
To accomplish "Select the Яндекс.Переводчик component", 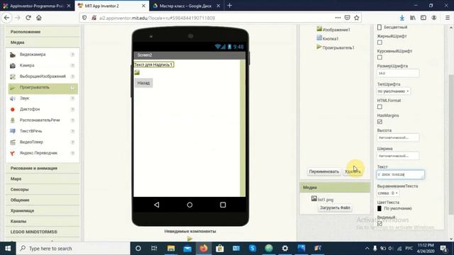I will click(43, 153).
